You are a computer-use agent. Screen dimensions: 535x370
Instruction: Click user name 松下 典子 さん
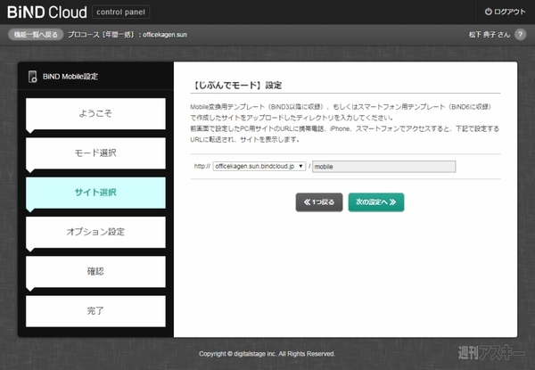click(490, 35)
